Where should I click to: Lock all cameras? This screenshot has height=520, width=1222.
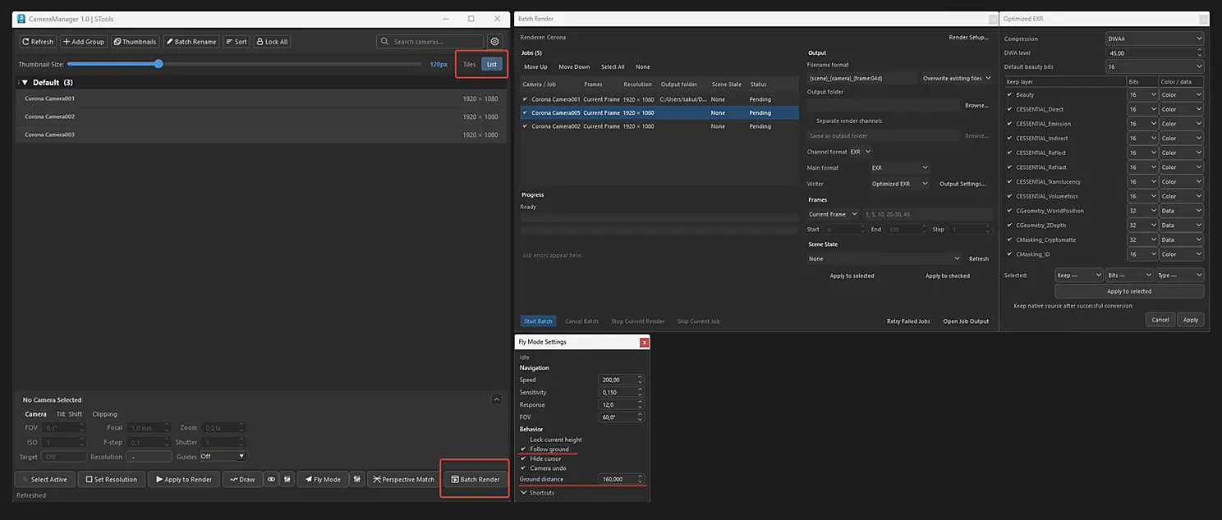(x=272, y=42)
